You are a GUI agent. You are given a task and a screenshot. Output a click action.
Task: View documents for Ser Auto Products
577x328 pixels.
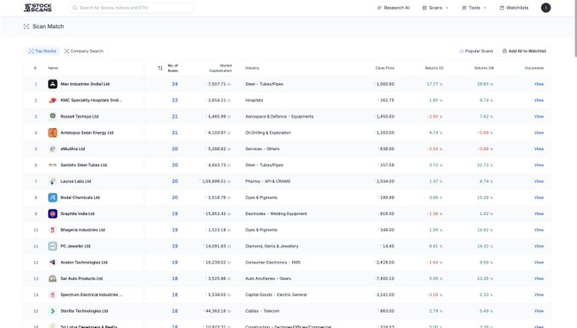tap(539, 279)
